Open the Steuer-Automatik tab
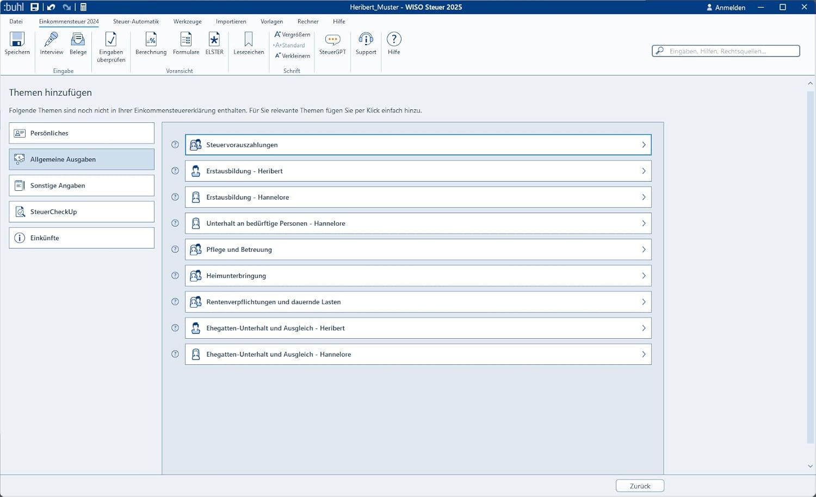 136,21
